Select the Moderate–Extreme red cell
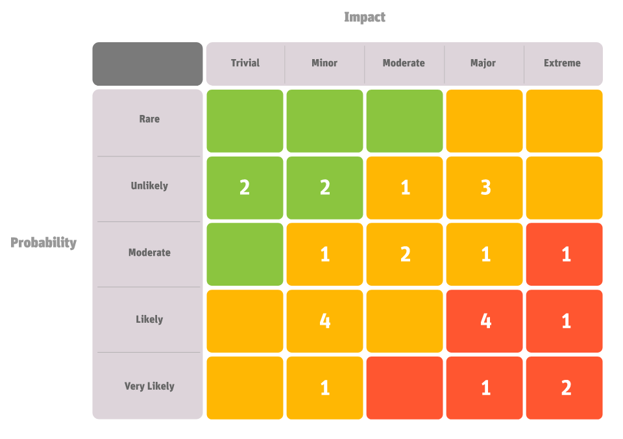623x439 pixels. (564, 254)
